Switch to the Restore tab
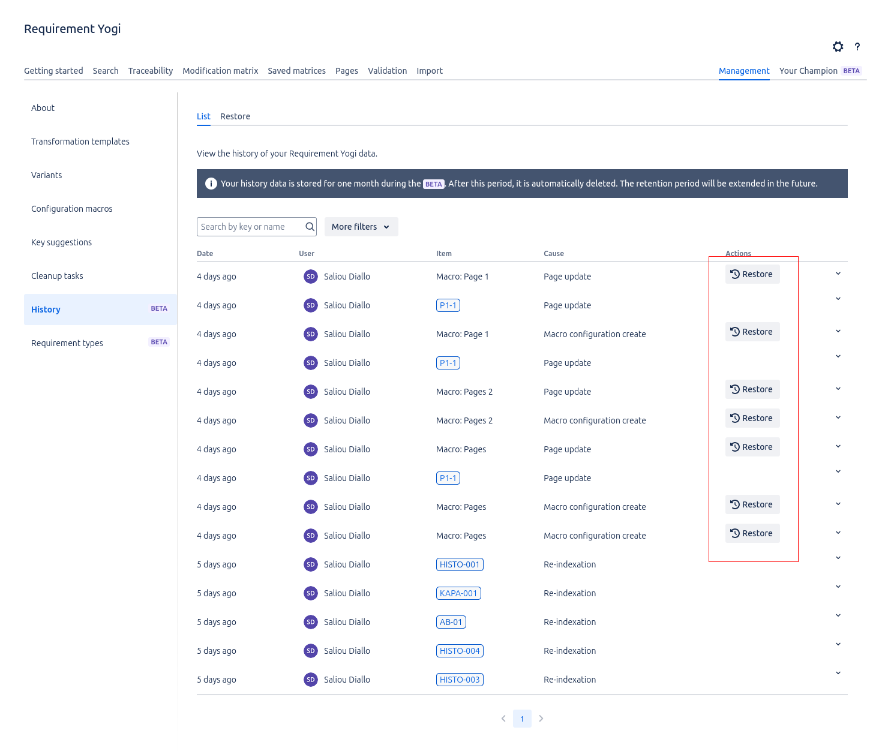Screen dimensions: 891x751 pos(235,116)
